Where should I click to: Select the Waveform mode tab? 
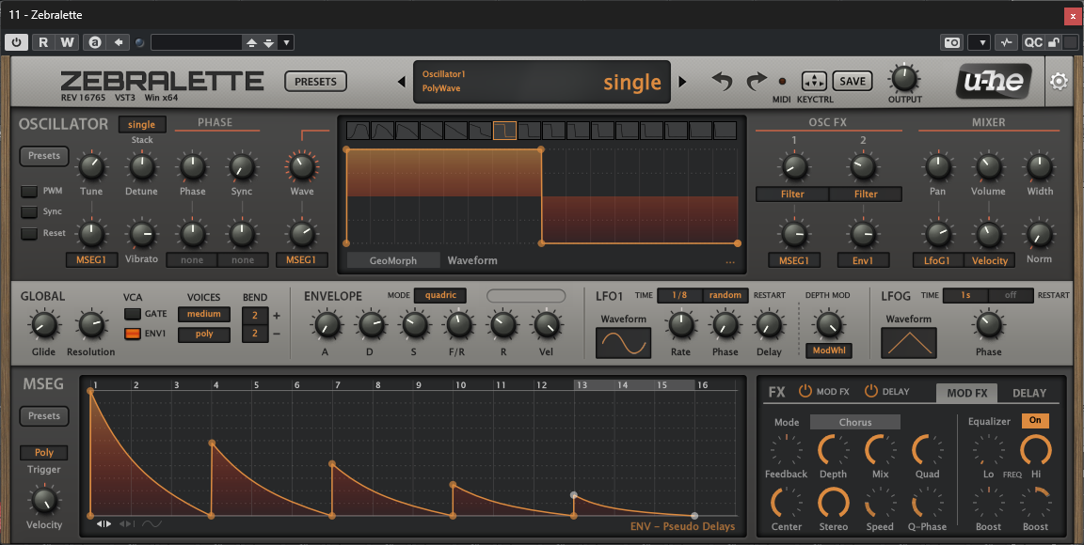(472, 260)
